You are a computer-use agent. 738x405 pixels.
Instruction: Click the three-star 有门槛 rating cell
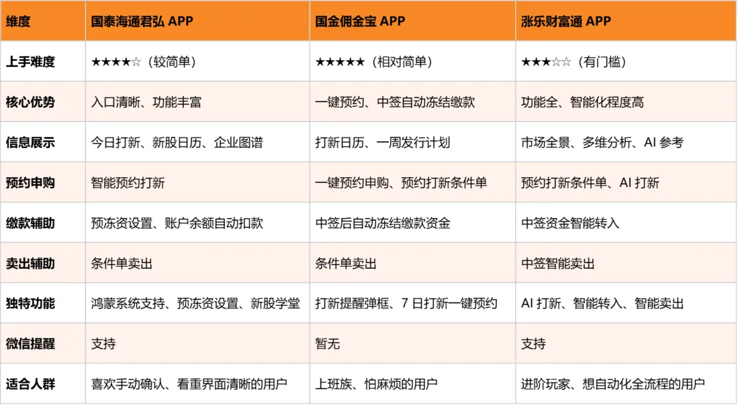626,61
